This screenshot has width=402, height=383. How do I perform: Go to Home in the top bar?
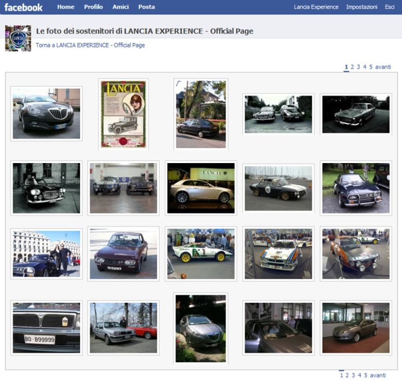point(66,7)
